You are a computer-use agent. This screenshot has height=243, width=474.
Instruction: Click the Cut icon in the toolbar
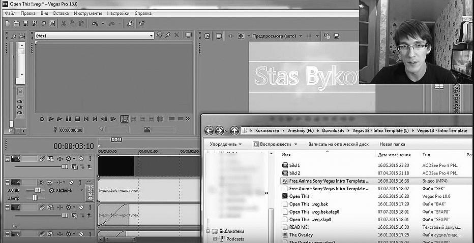(x=64, y=23)
